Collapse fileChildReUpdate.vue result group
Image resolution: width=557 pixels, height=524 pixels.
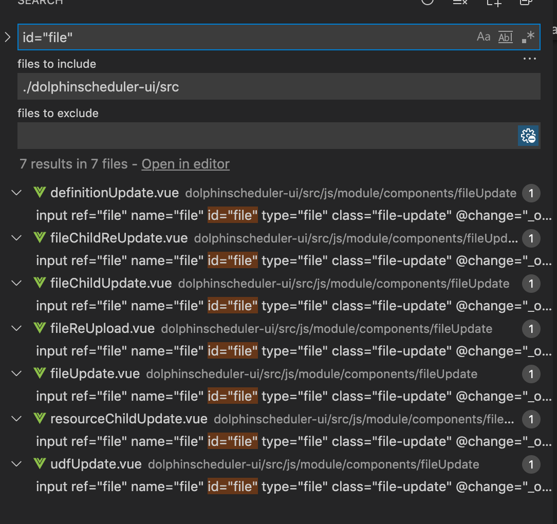(16, 238)
